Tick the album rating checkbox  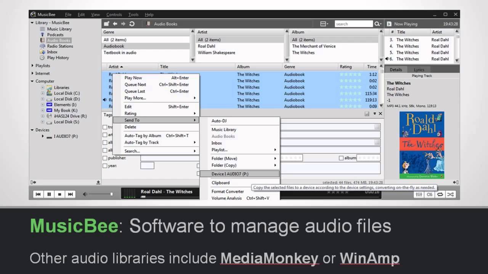point(341,158)
